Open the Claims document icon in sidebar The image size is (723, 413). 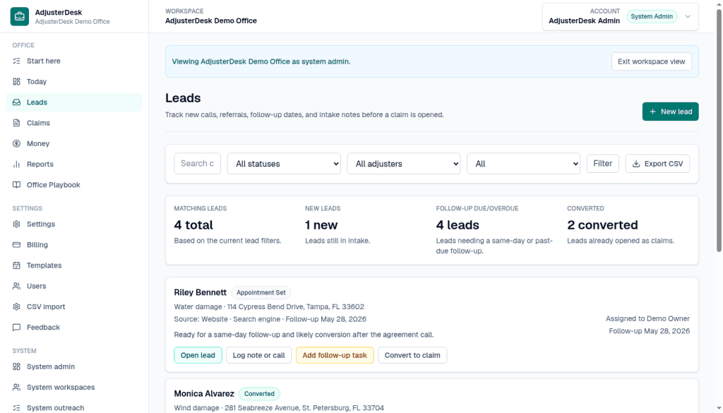17,123
